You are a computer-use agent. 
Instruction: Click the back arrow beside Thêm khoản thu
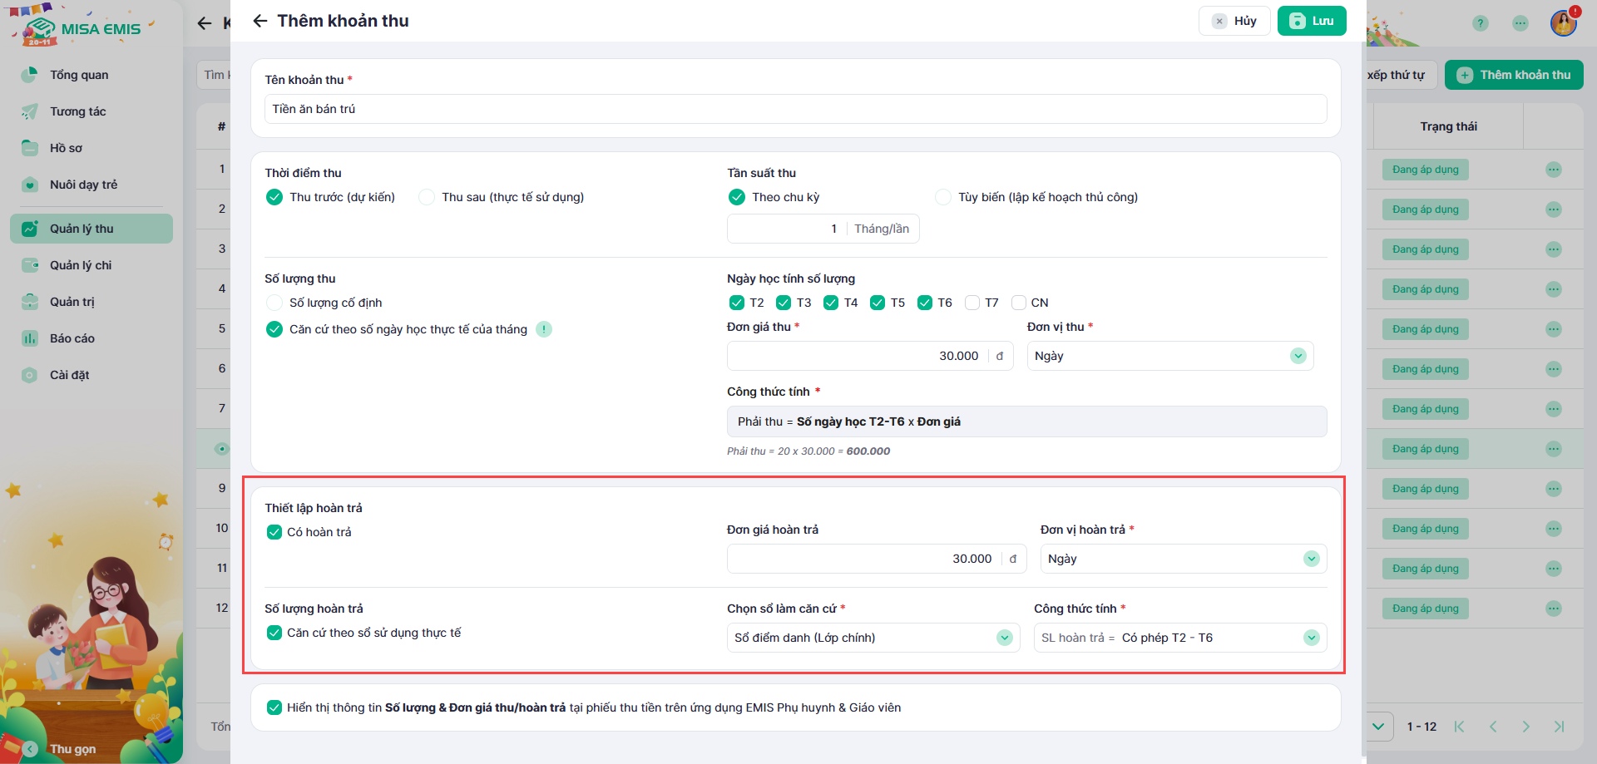tap(260, 21)
